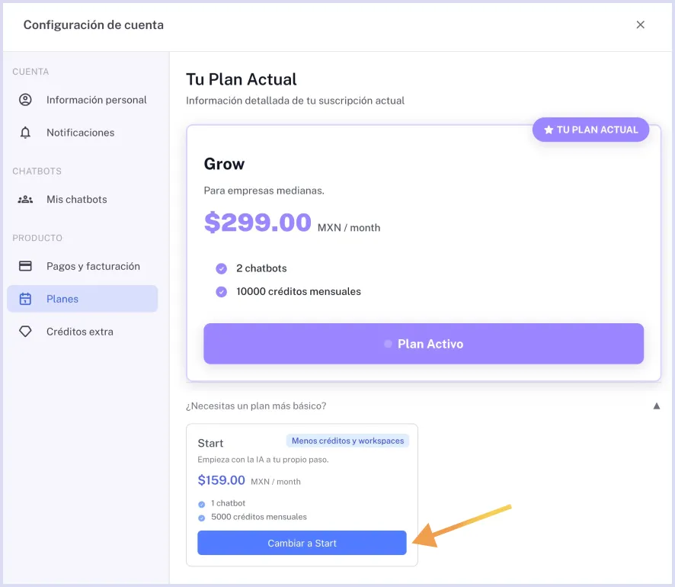This screenshot has height=587, width=675.
Task: Click the checkmark beside 2 chatbots
Action: (x=222, y=268)
